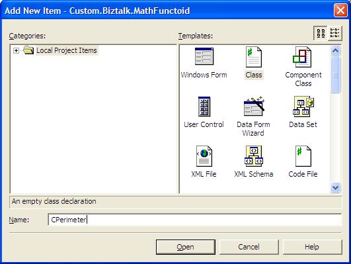The height and width of the screenshot is (264, 351).
Task: Expand the Local Project Items node
Action: click(x=16, y=51)
